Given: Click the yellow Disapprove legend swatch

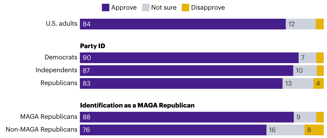Looking at the screenshot, I should [185, 7].
